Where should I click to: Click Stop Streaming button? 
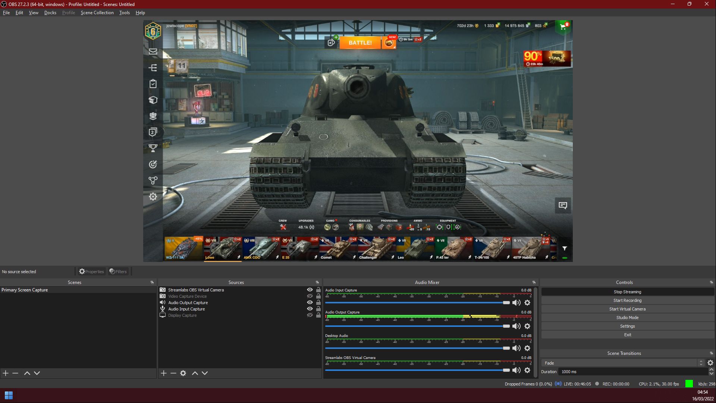tap(628, 292)
